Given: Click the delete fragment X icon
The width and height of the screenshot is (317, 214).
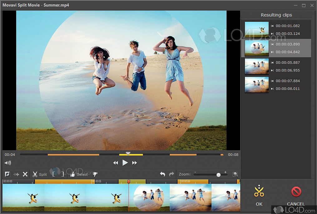Looking at the screenshot, I should click(x=25, y=174).
